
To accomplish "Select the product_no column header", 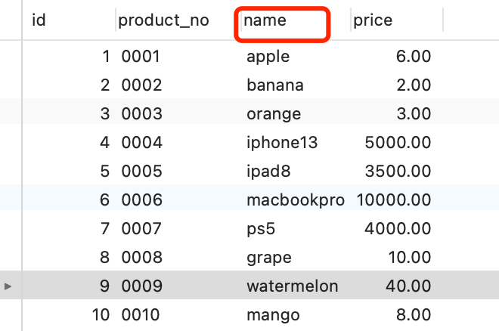I will point(163,21).
